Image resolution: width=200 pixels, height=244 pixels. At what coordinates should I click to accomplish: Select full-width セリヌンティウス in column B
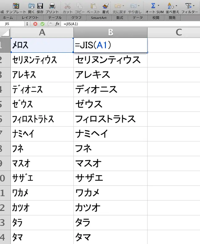tap(110, 60)
